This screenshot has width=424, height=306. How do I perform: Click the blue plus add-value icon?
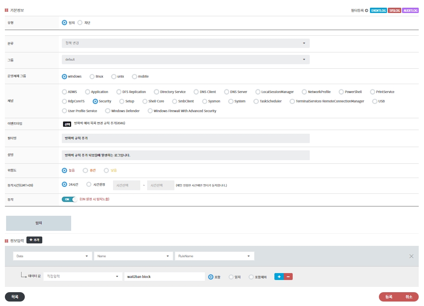tap(279, 277)
